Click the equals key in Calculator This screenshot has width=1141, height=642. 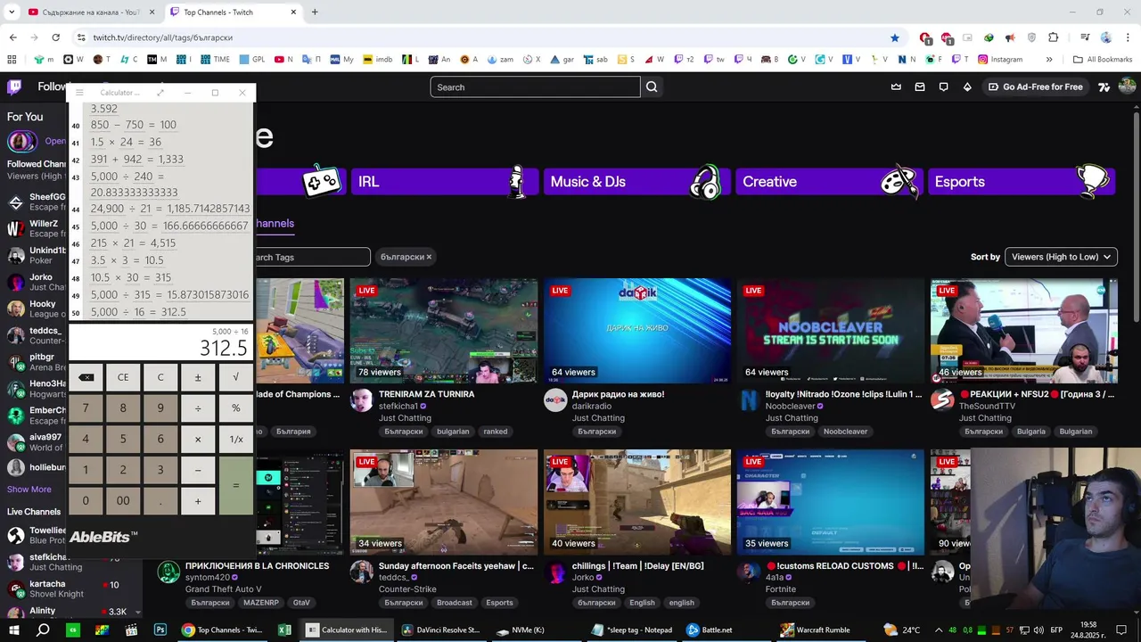tap(235, 485)
